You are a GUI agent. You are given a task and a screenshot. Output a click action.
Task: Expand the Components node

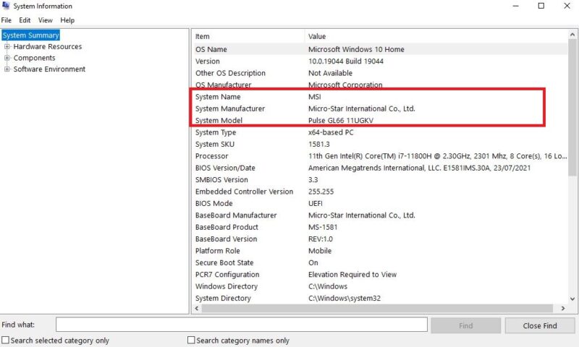click(x=7, y=58)
